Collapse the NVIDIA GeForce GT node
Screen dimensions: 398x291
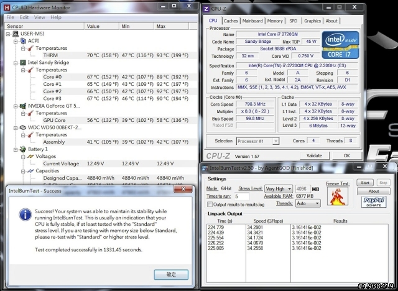click(16, 106)
